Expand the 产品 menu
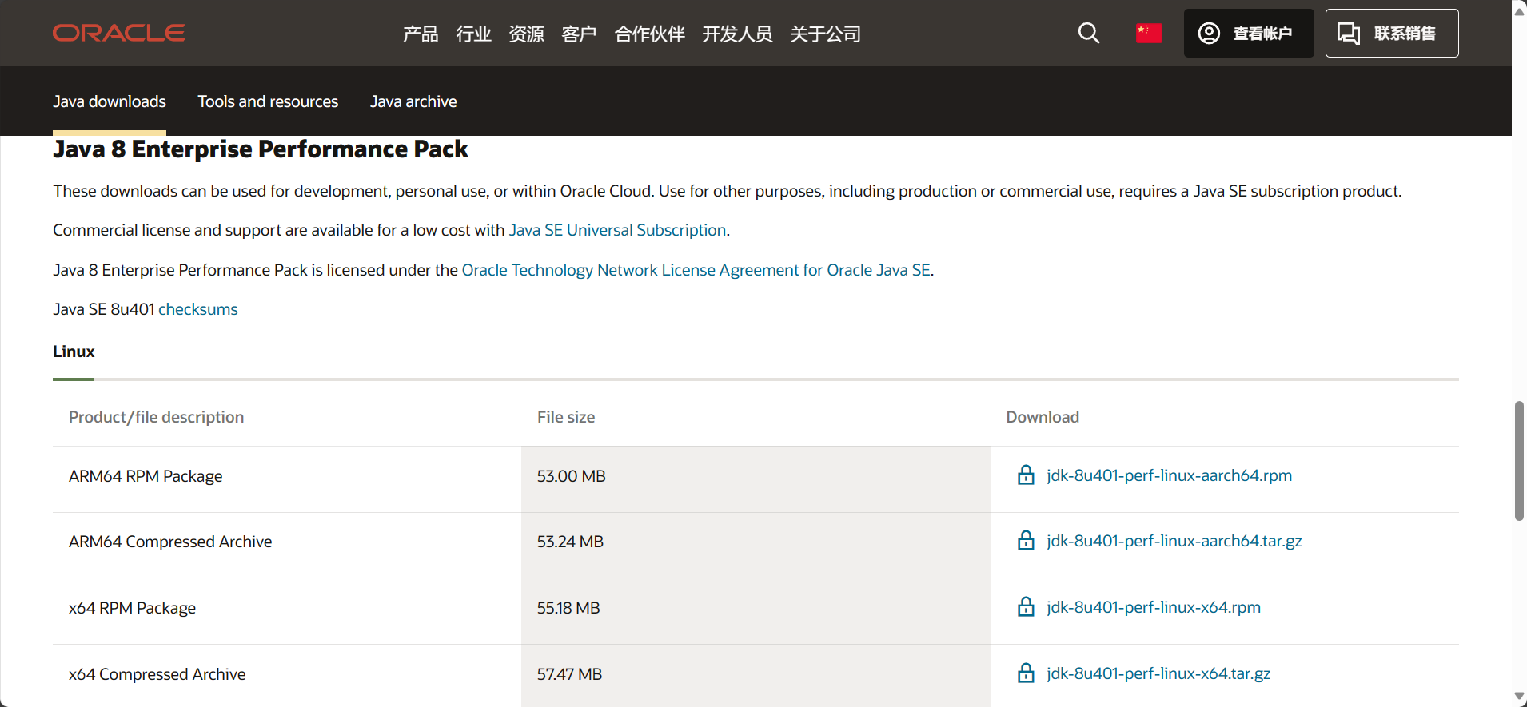 pos(421,34)
